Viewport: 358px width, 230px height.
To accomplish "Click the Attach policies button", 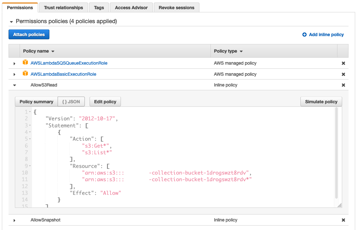I will click(x=29, y=35).
